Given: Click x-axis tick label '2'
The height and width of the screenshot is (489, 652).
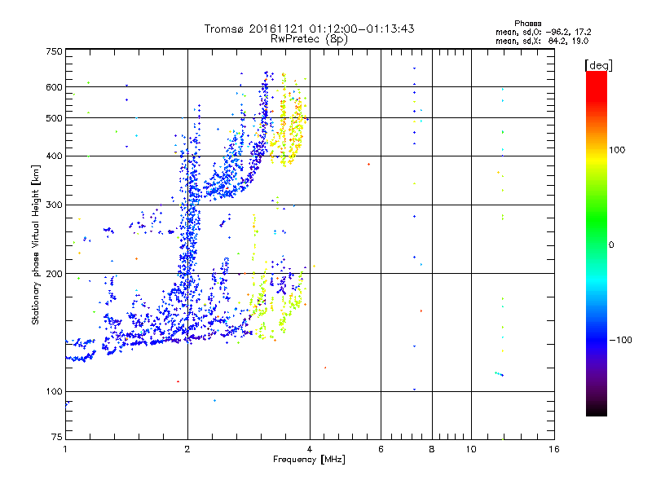Looking at the screenshot, I should click(x=187, y=449).
